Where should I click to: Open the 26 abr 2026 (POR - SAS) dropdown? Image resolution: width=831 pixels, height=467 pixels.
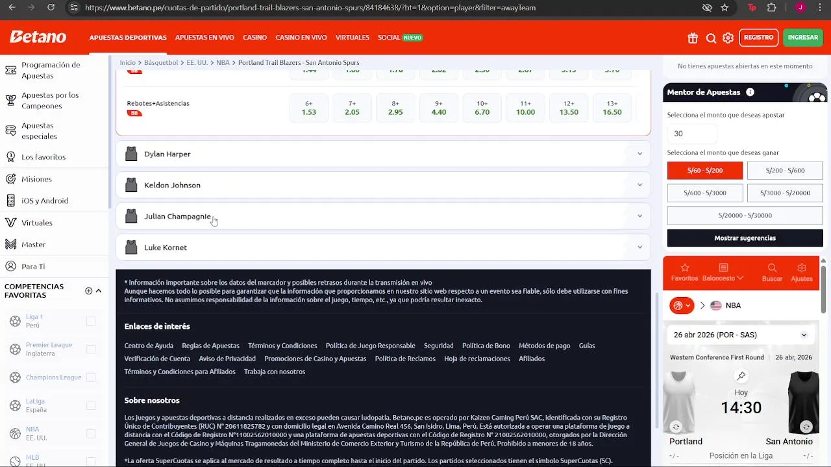pyautogui.click(x=740, y=335)
